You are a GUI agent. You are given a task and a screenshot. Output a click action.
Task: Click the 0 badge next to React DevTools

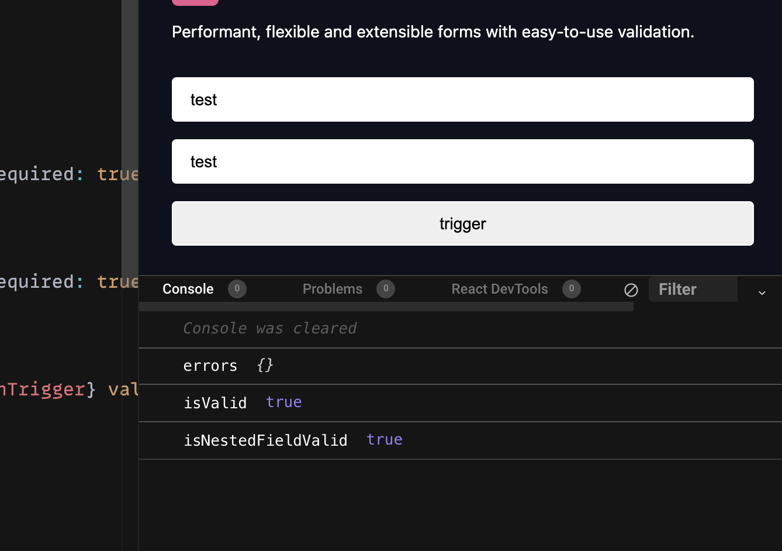coord(572,288)
